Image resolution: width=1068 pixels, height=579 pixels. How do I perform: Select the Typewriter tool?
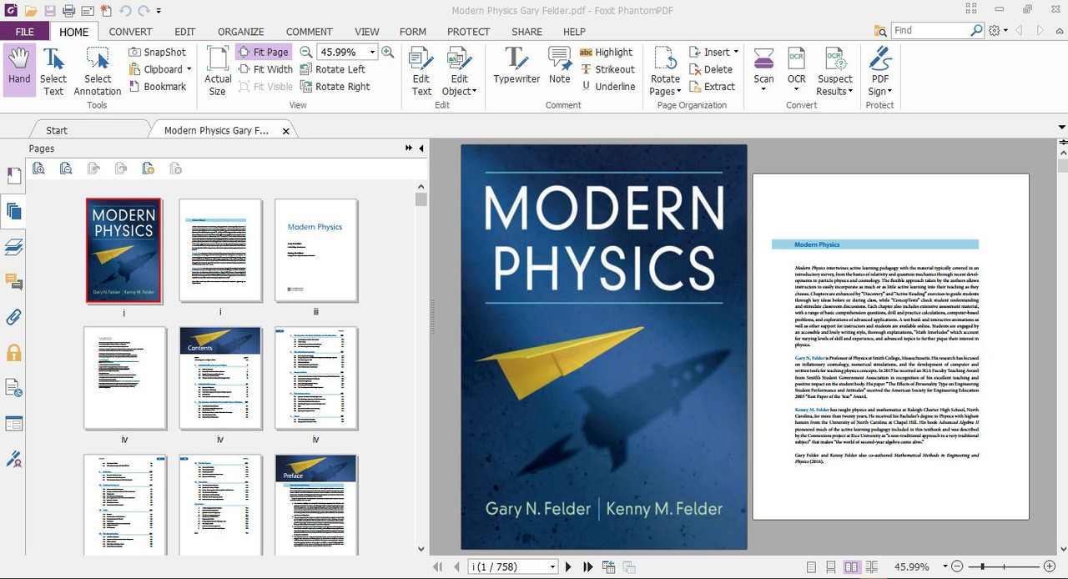tap(516, 65)
